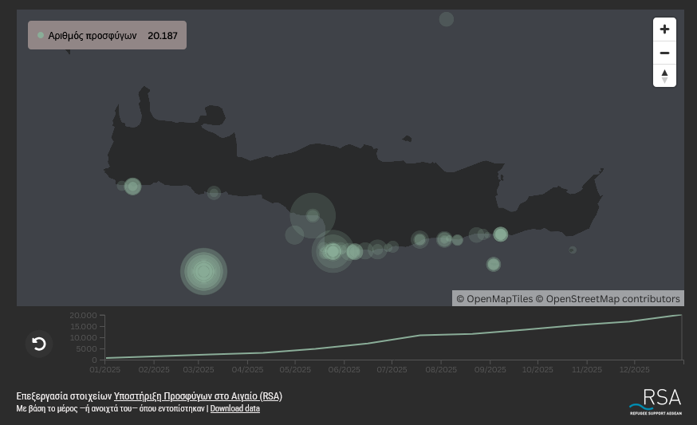Replay the timeline animation

click(x=39, y=344)
